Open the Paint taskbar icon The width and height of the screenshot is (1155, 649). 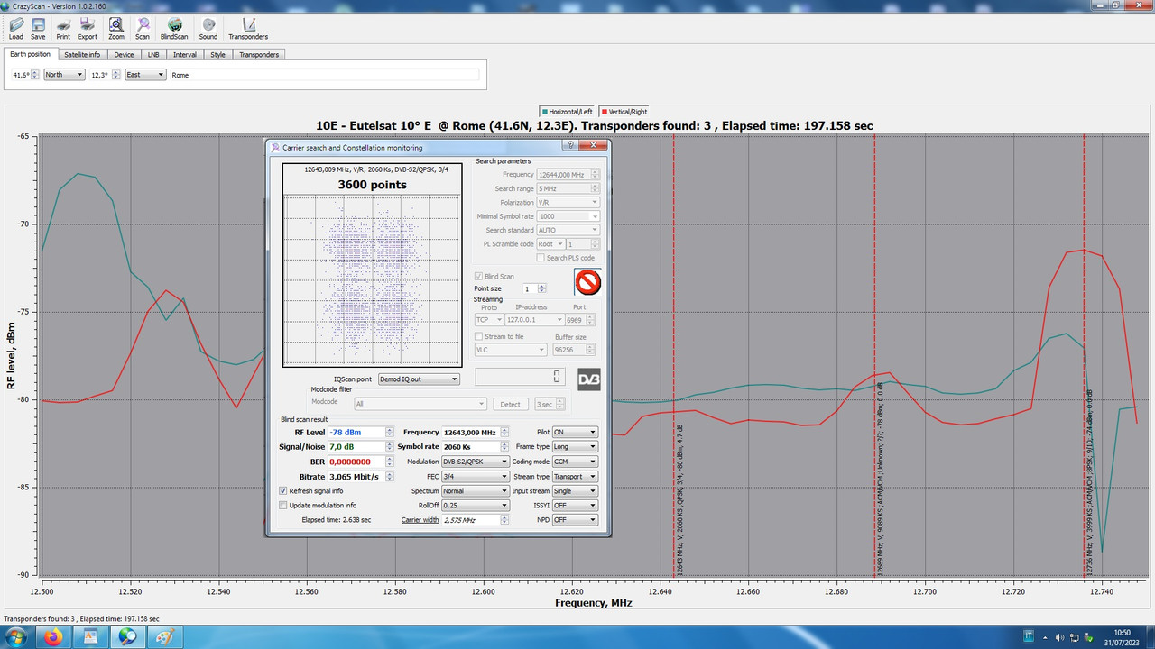pos(166,636)
